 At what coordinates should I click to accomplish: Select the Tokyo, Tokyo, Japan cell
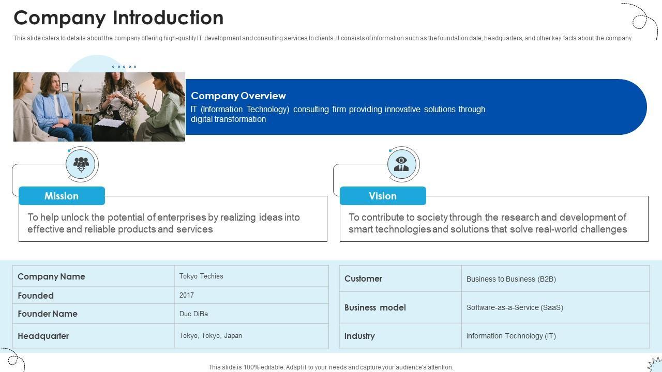point(210,336)
